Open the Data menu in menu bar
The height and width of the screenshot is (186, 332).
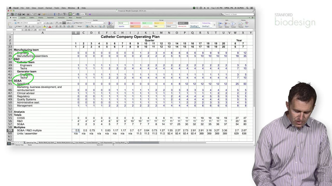(64, 8)
